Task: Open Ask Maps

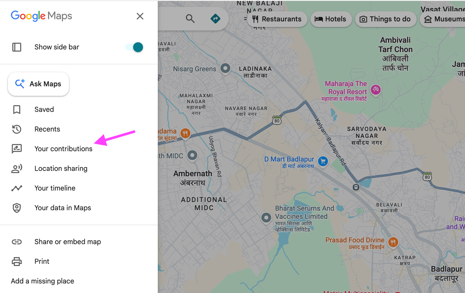Action: click(x=38, y=84)
